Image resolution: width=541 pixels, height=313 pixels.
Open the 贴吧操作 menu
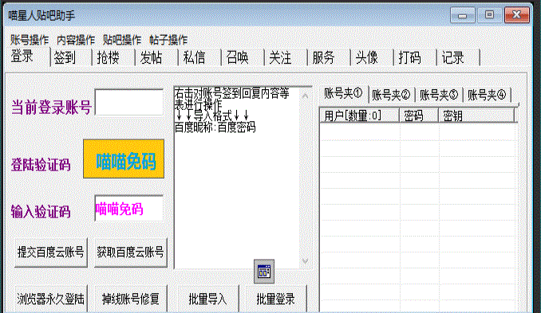122,40
